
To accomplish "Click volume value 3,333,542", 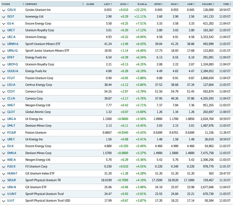I will tap(207, 37).
